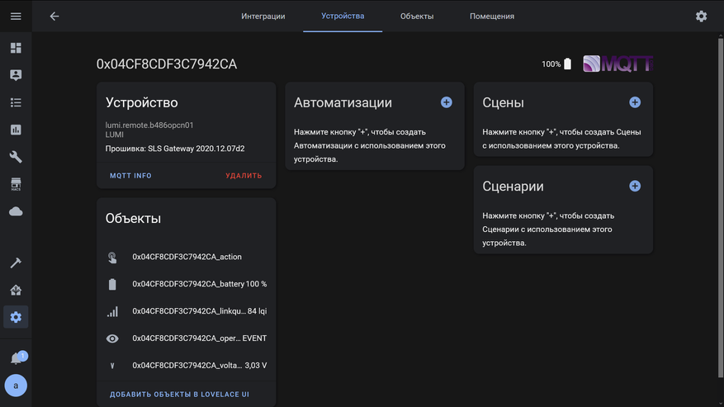Image resolution: width=724 pixels, height=407 pixels.
Task: Open configuration gear in sidebar
Action: [16, 317]
